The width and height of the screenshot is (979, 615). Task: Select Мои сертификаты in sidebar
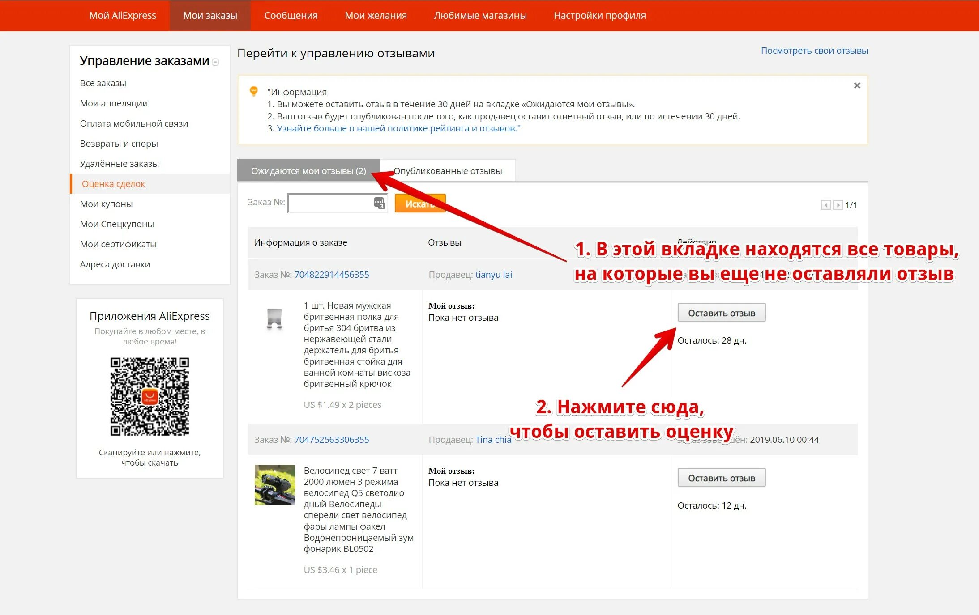[x=118, y=244]
